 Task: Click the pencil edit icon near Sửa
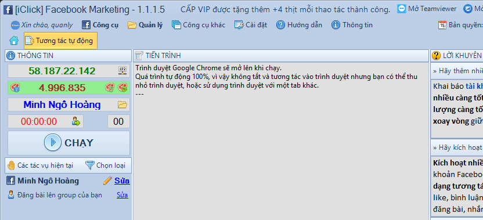pos(107,181)
